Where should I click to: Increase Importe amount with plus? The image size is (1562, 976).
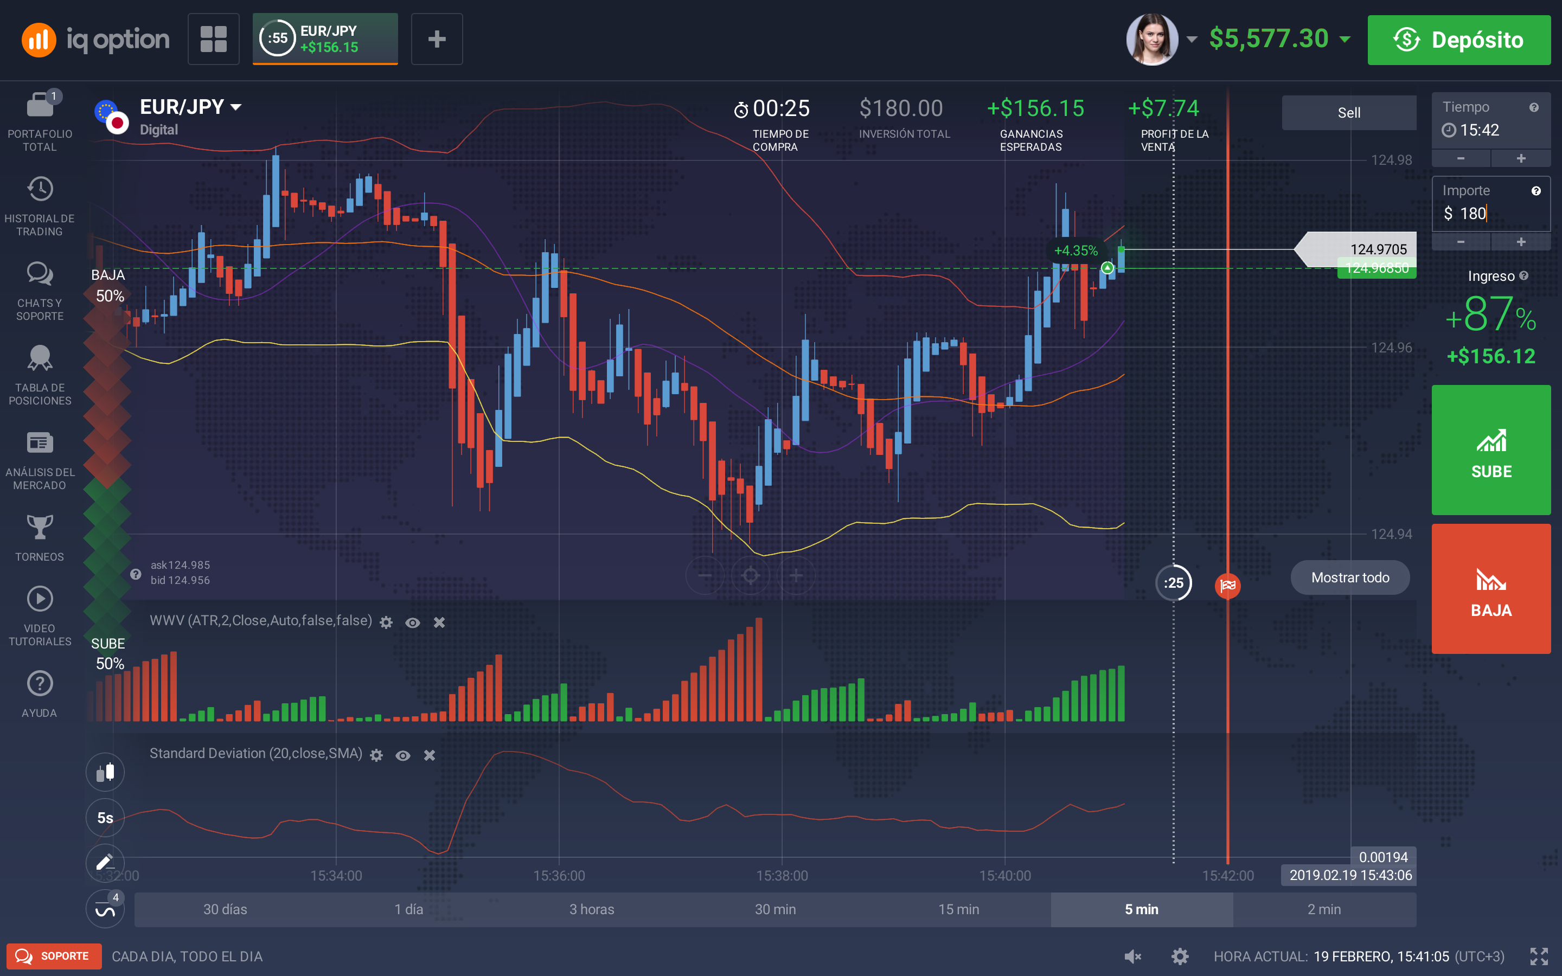[1521, 241]
